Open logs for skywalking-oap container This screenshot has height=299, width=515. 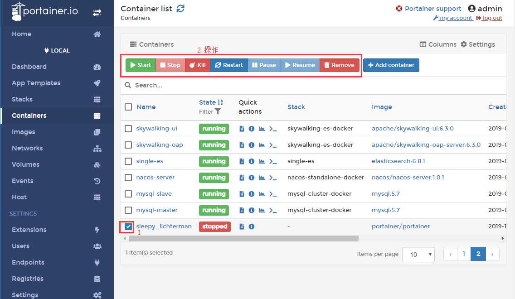(242, 145)
